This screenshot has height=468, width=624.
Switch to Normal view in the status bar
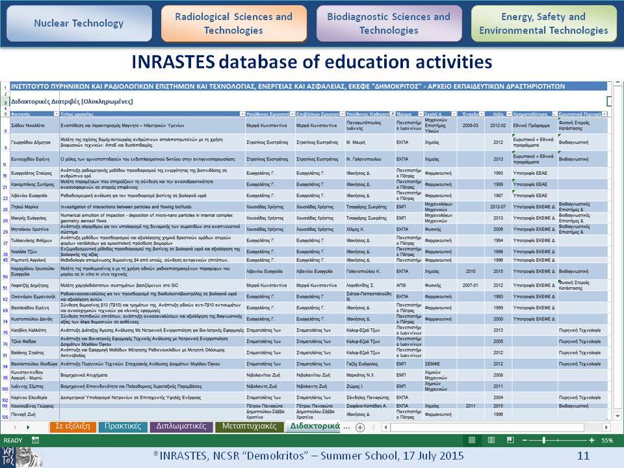tap(472, 440)
